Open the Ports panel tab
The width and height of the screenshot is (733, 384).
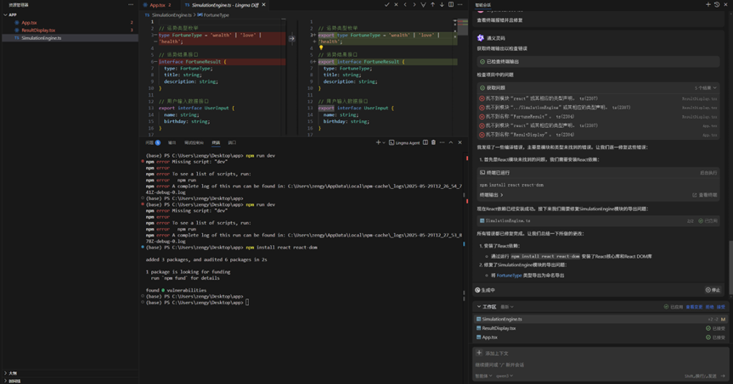pyautogui.click(x=232, y=142)
